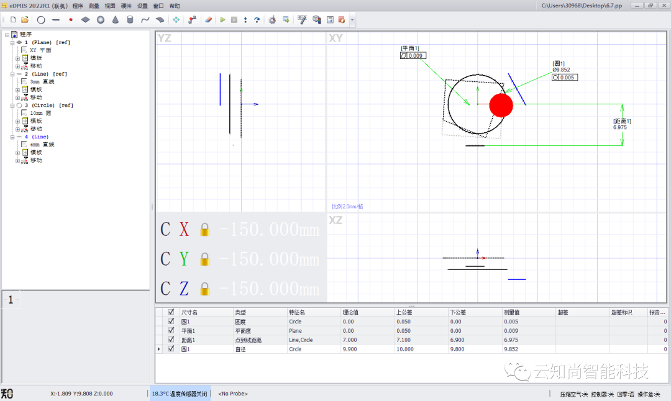Click the green run program button
Image resolution: width=671 pixels, height=401 pixels.
[x=222, y=20]
